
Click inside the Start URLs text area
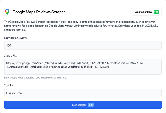(x=83, y=70)
